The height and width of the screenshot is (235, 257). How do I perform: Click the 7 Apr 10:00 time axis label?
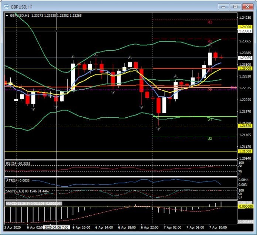point(218,228)
